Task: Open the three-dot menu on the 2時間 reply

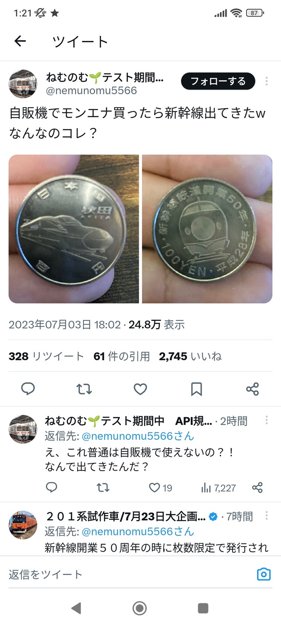Action: pyautogui.click(x=266, y=420)
